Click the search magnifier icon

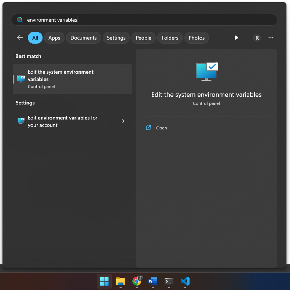(x=19, y=20)
